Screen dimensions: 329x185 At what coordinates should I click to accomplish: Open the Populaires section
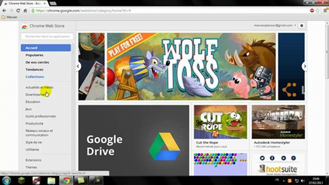[x=34, y=55]
